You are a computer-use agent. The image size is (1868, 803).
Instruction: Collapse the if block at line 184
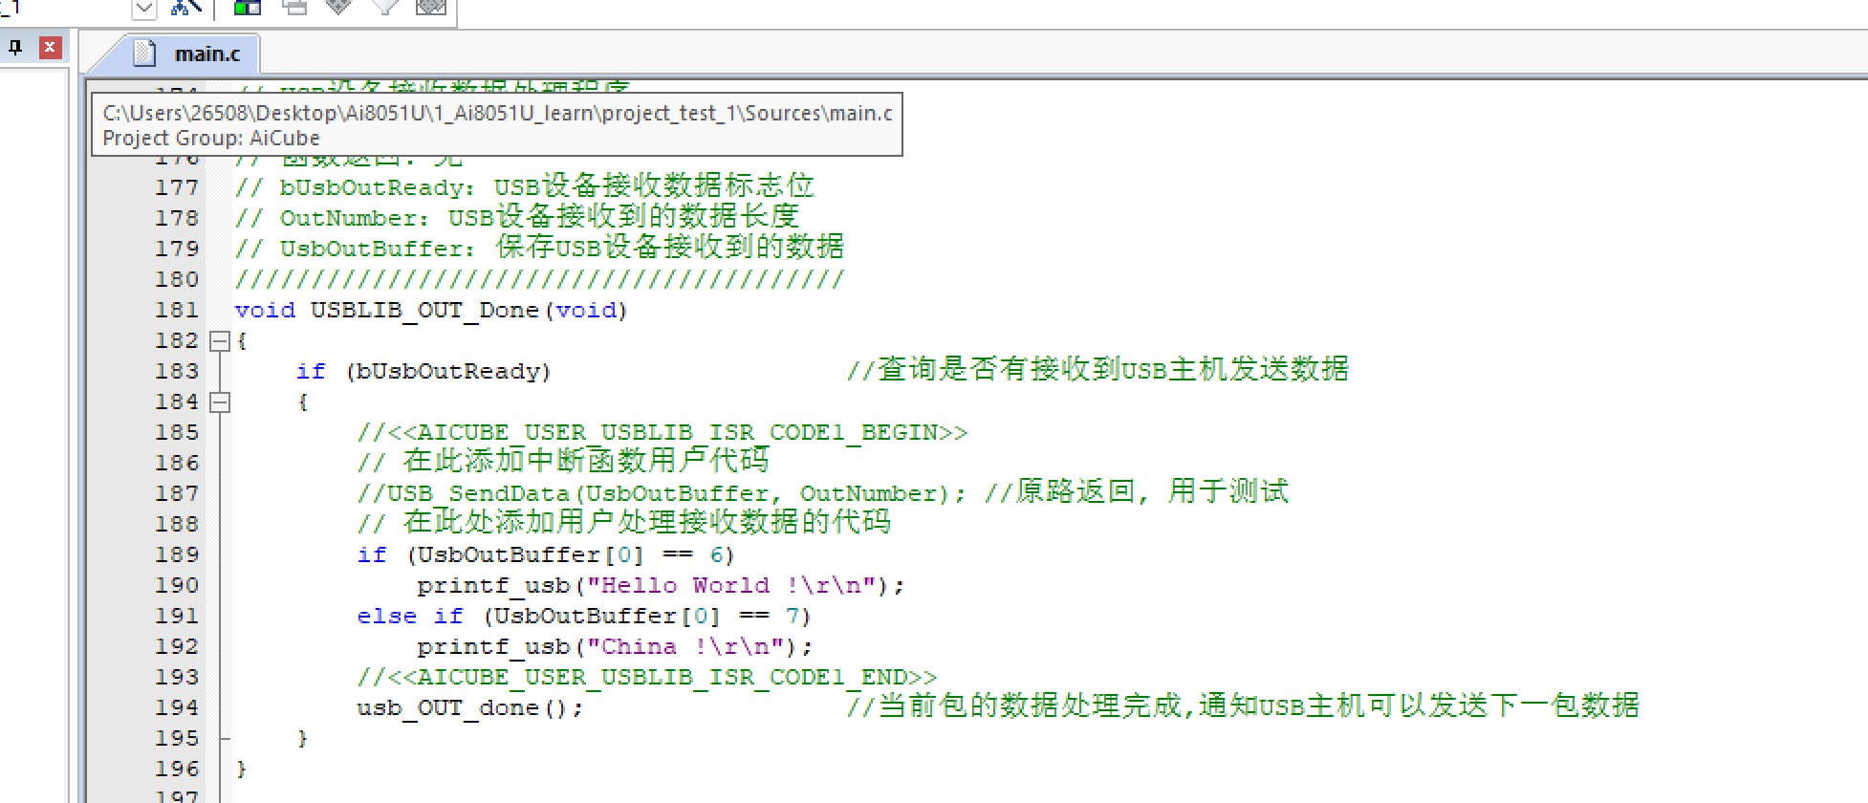pyautogui.click(x=220, y=401)
